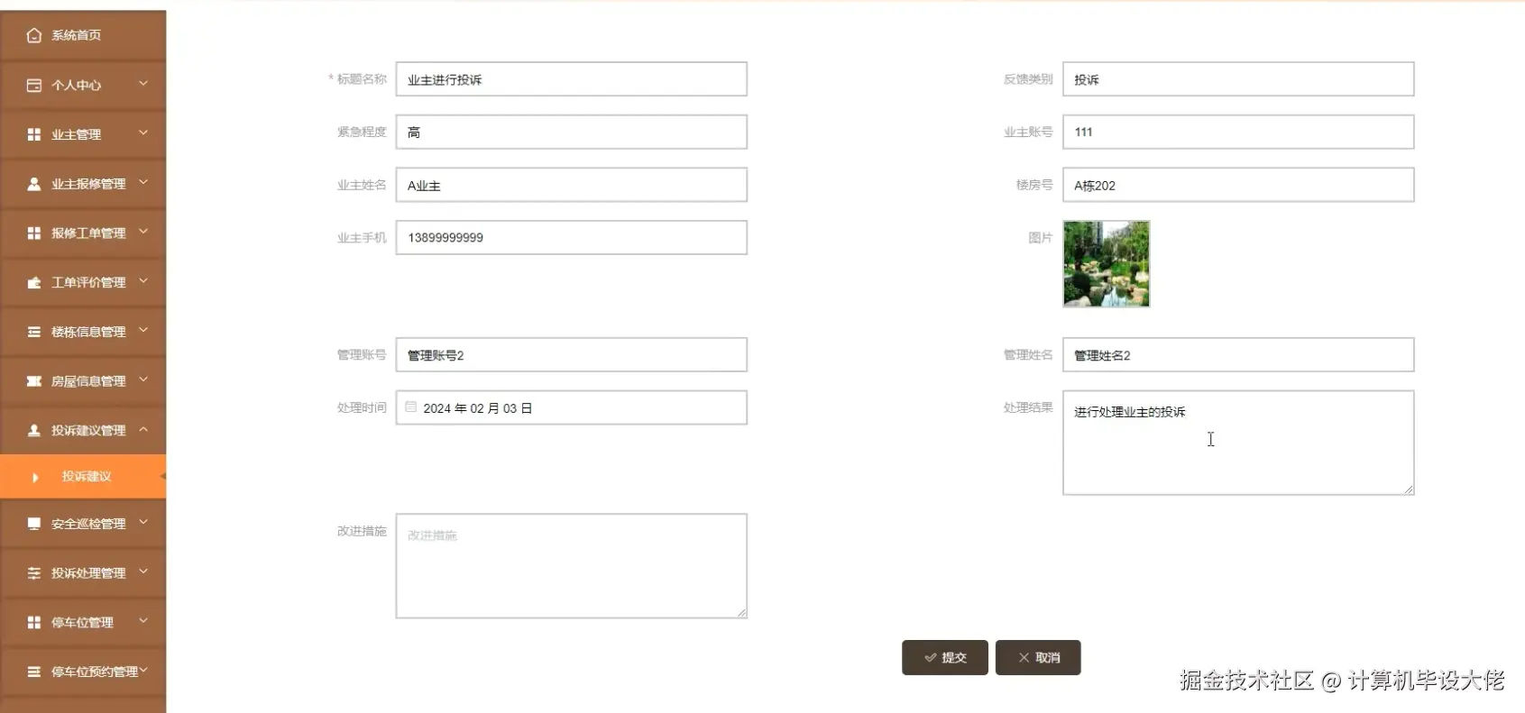The height and width of the screenshot is (713, 1525).
Task: Submit the form with 提交 button
Action: click(x=945, y=658)
